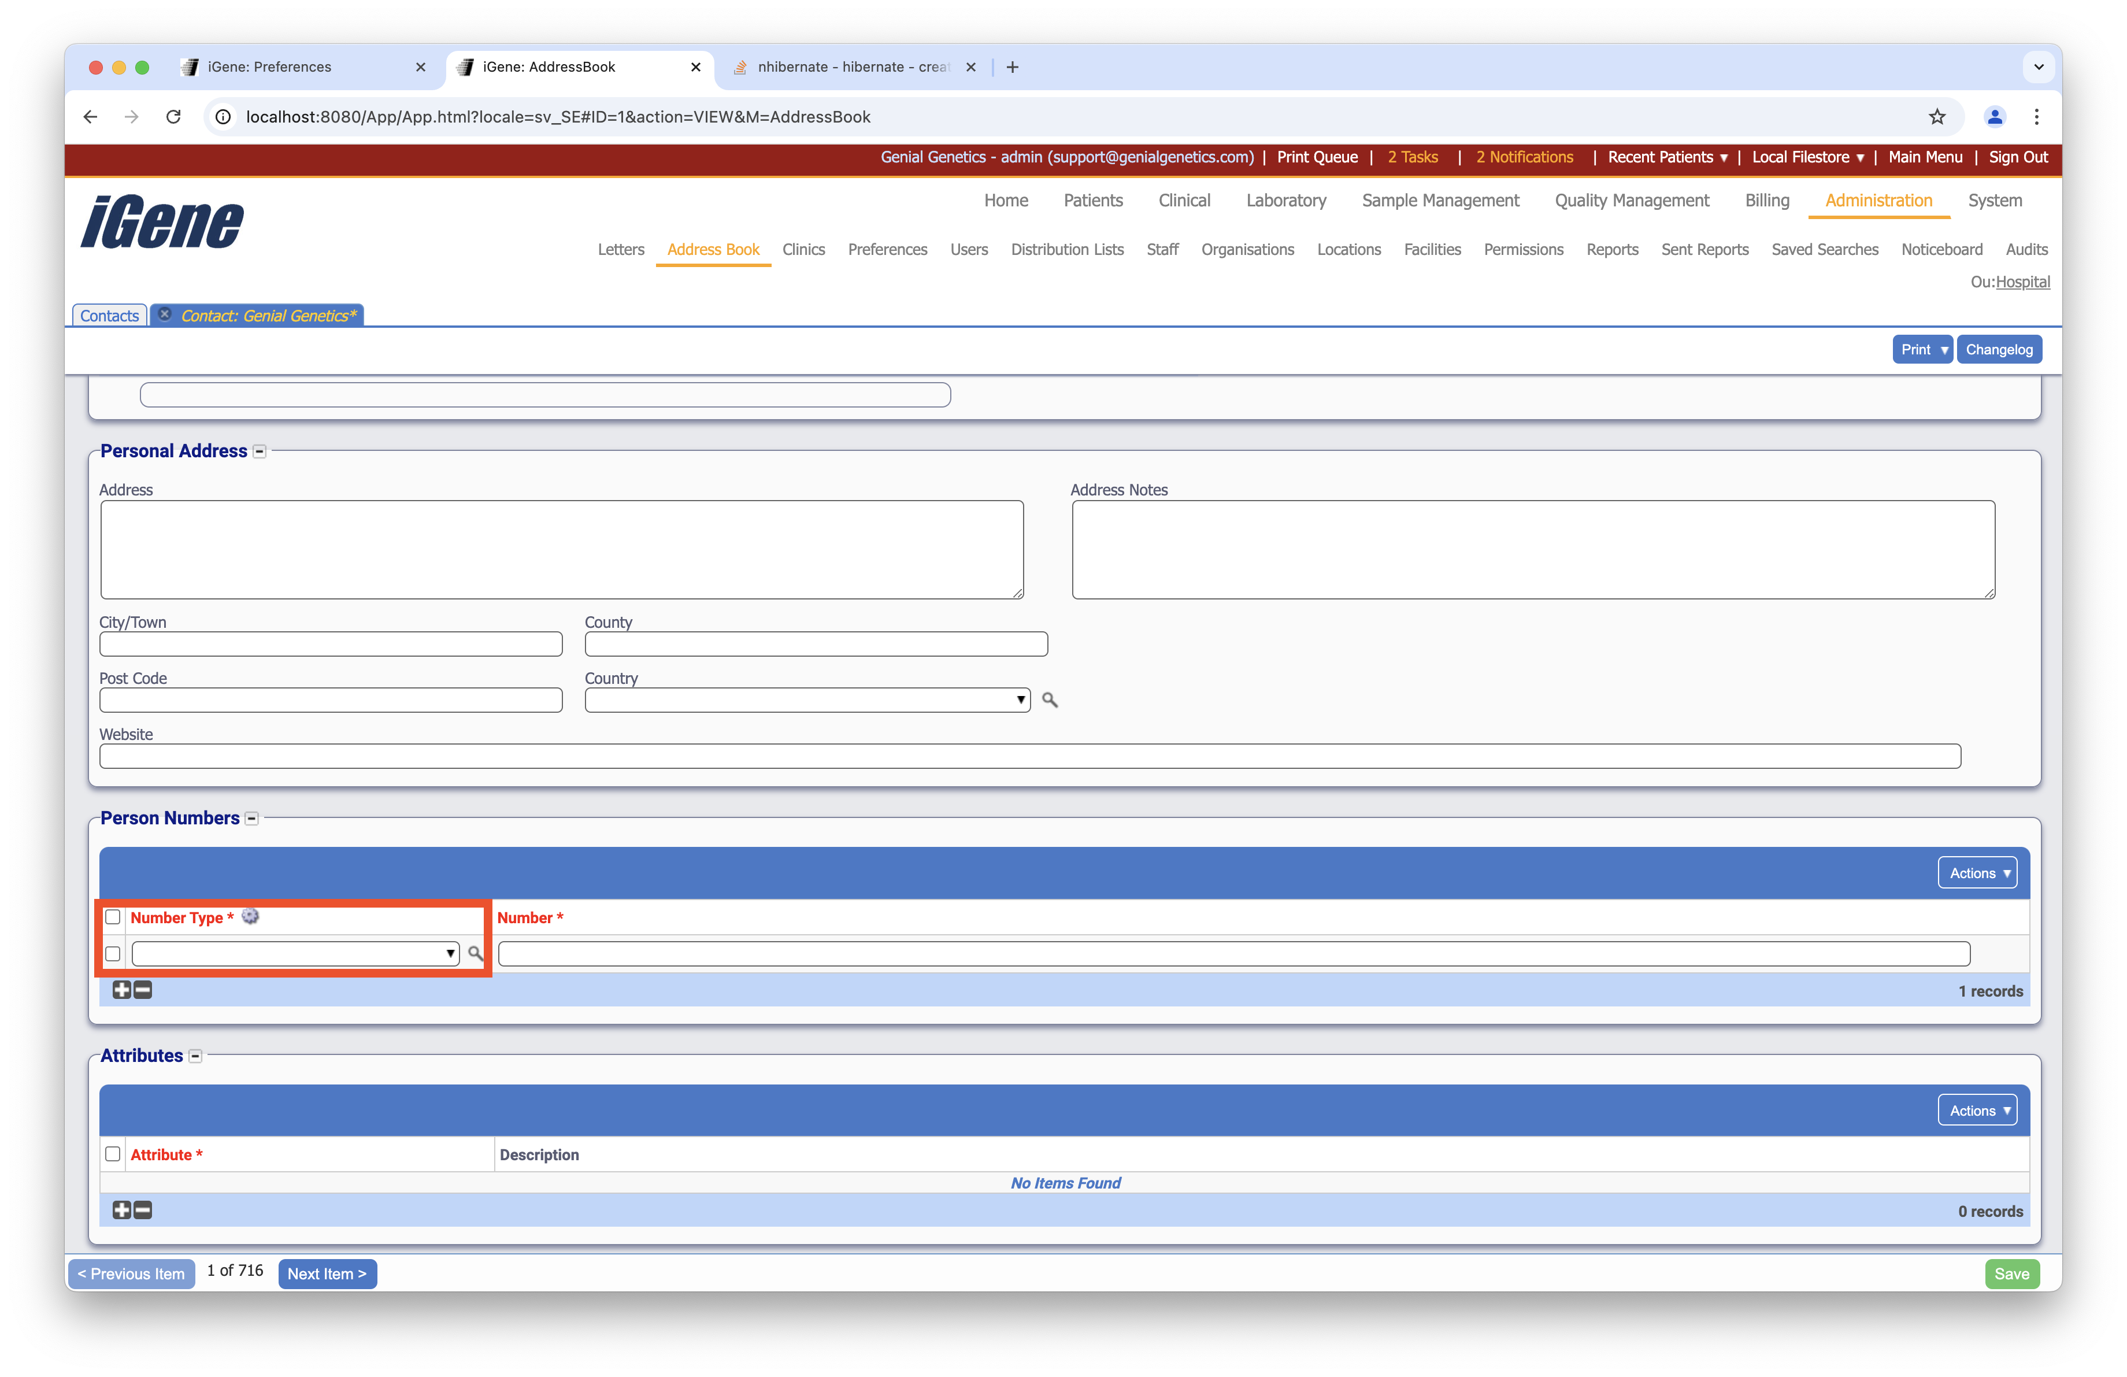Image resolution: width=2127 pixels, height=1377 pixels.
Task: Collapse the Personal Address section
Action: (x=259, y=451)
